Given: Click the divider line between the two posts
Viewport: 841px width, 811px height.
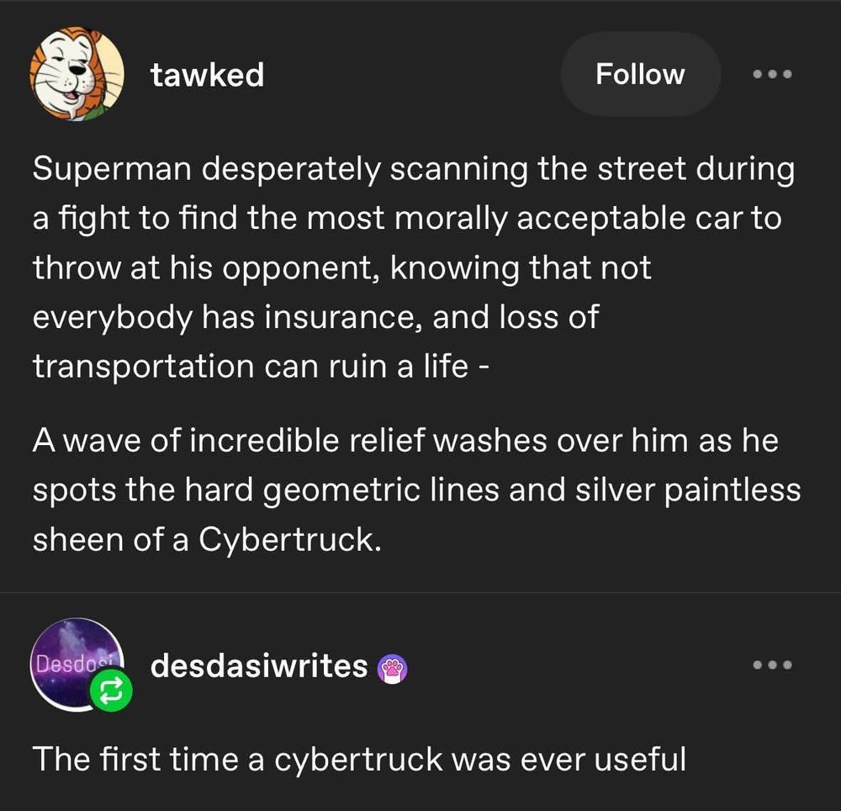Looking at the screenshot, I should click(420, 592).
